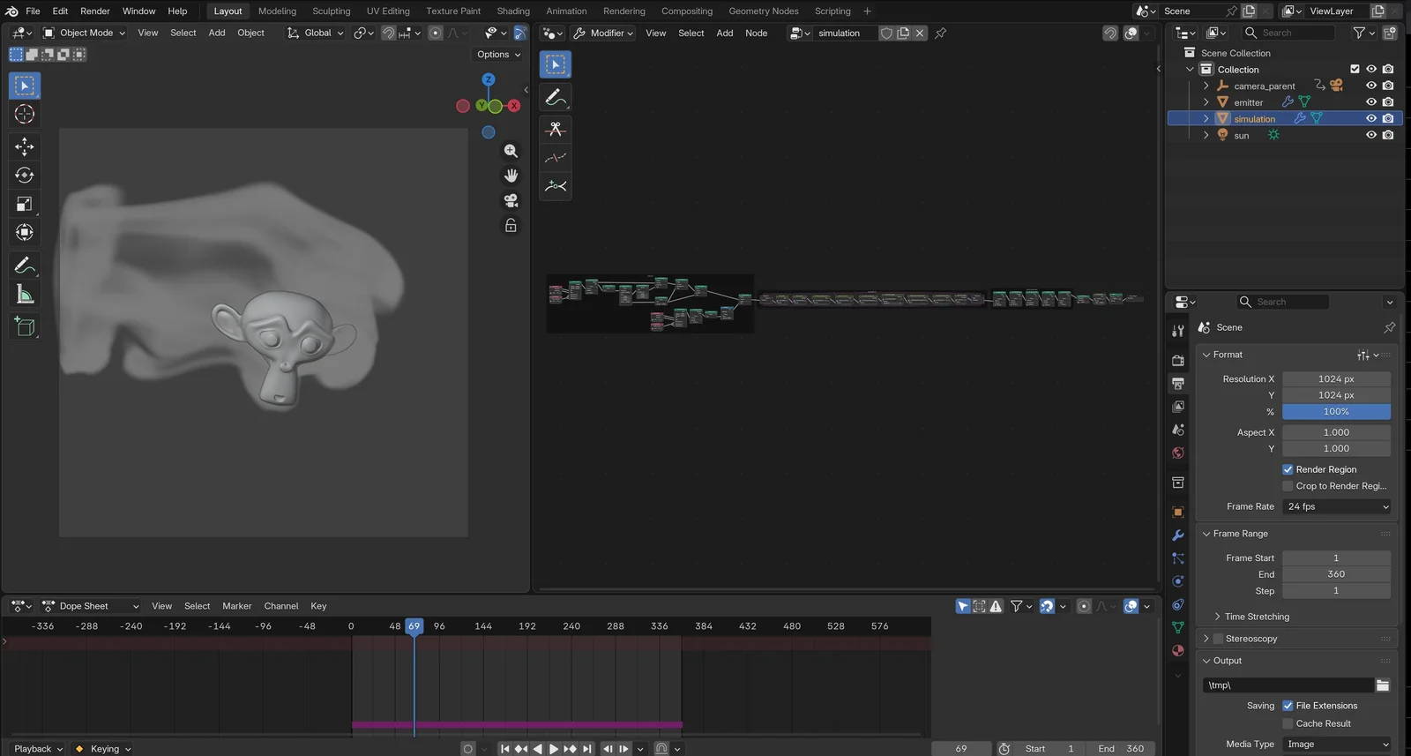1411x756 pixels.
Task: Disable the Render Region checkbox
Action: (x=1288, y=470)
